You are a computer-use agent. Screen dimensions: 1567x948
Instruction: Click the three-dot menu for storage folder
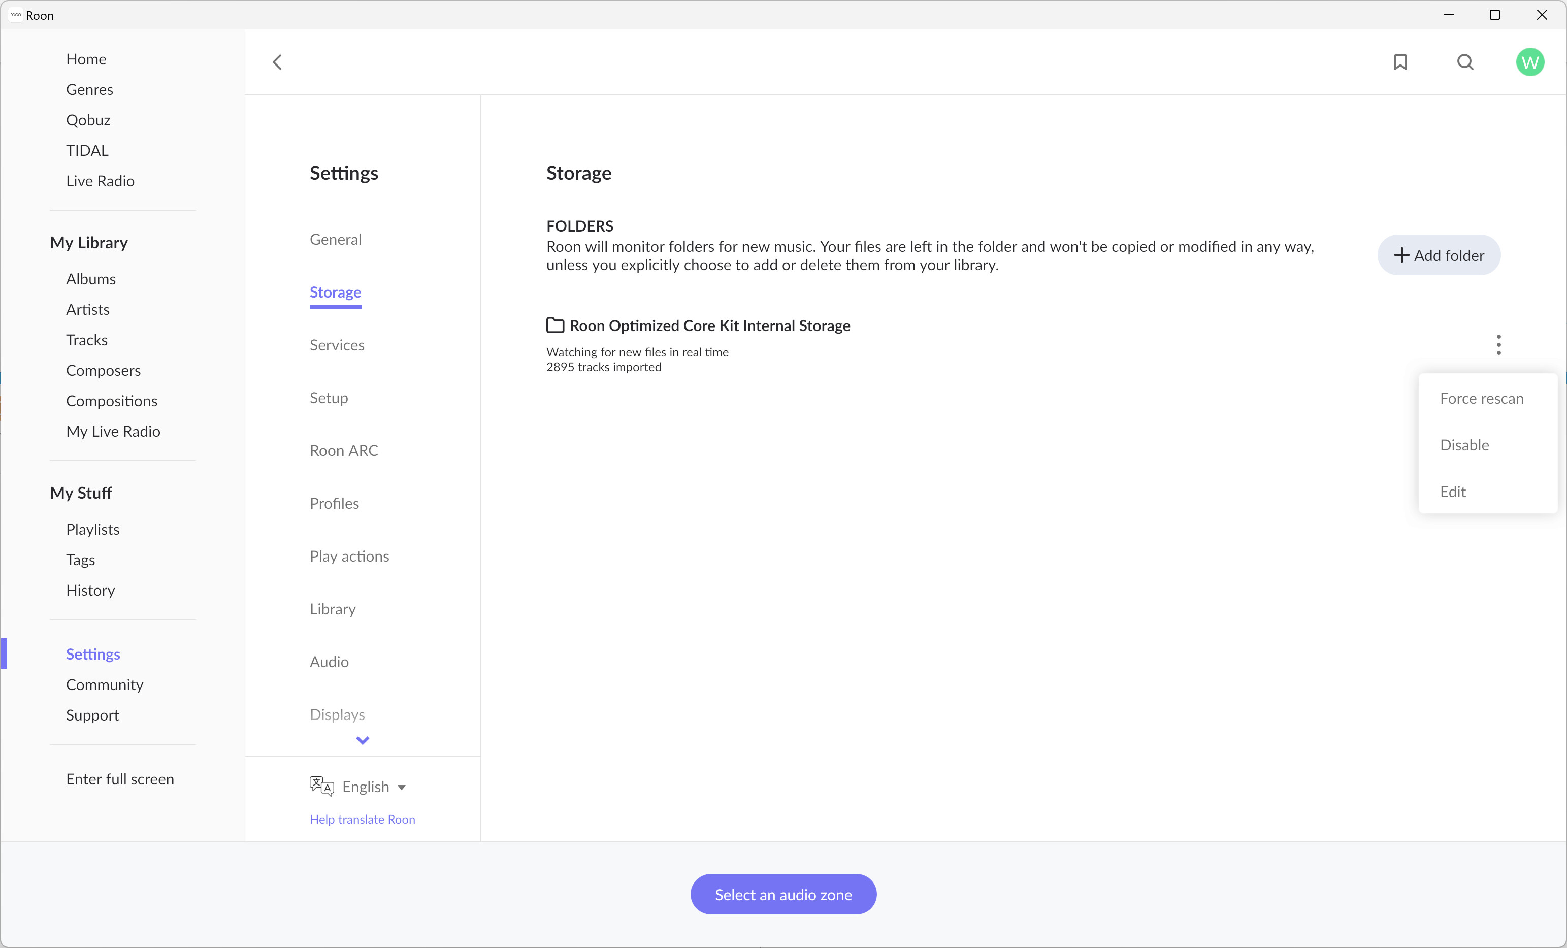coord(1498,345)
